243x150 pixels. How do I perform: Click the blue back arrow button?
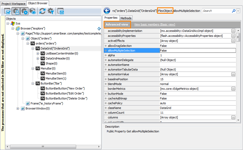(x=107, y=11)
